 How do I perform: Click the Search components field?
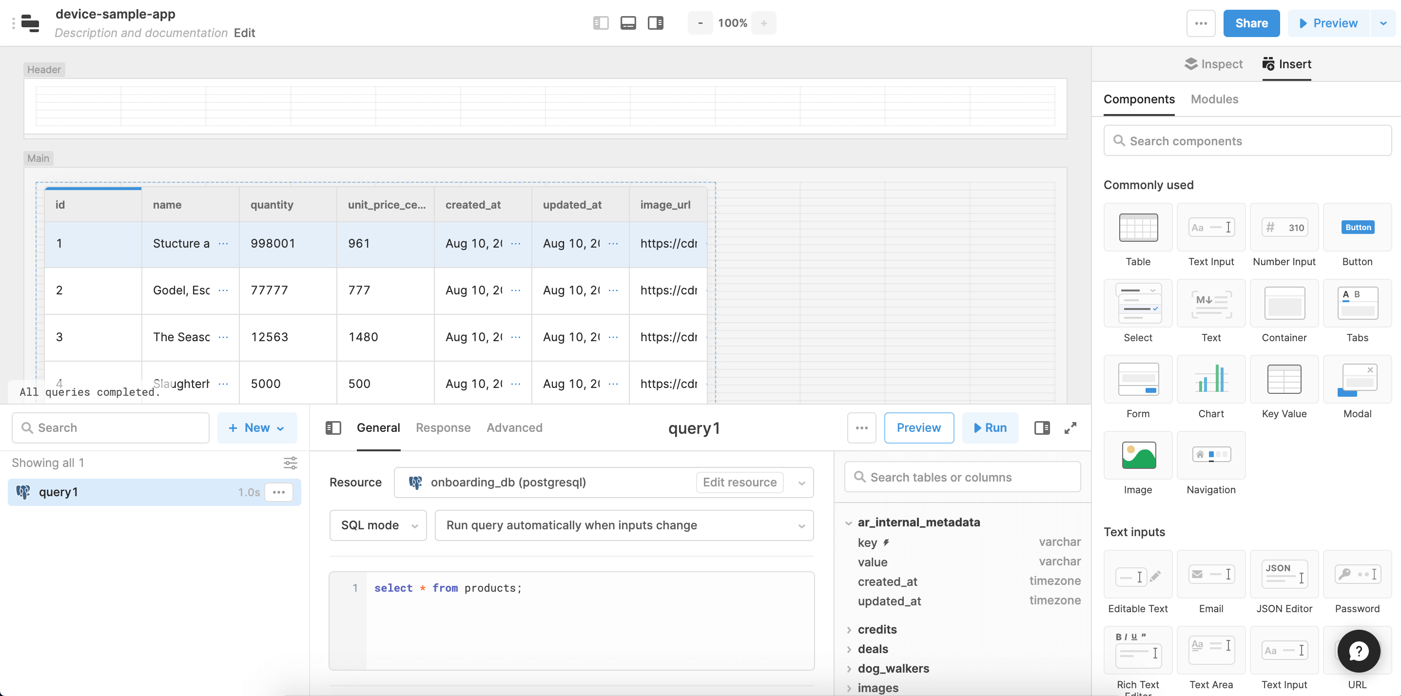(x=1247, y=141)
